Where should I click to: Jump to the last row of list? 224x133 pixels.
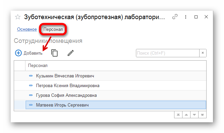pos(202,115)
